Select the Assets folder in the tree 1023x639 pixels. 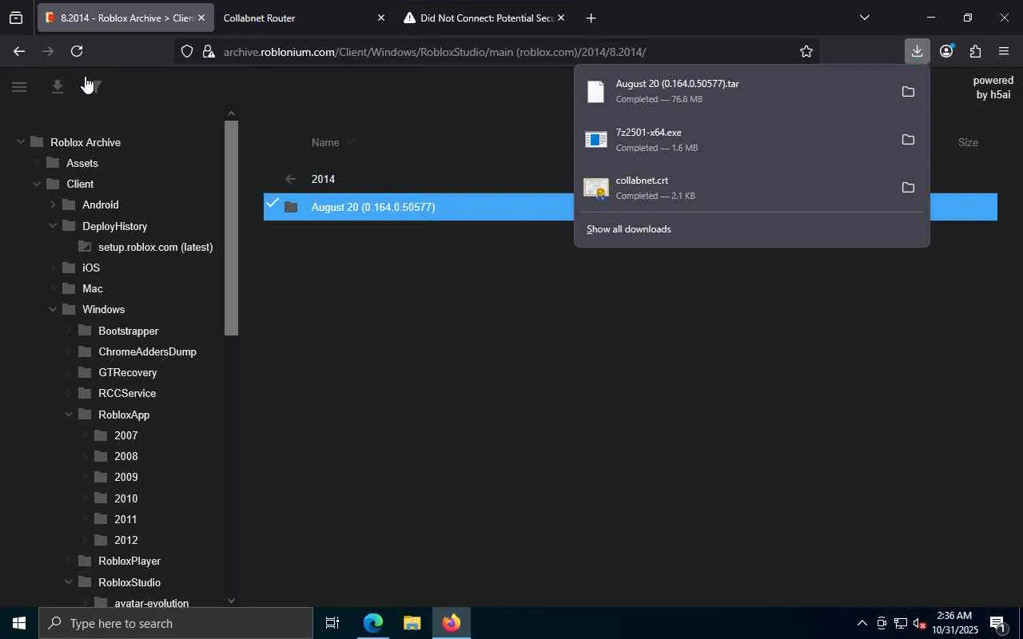point(82,163)
